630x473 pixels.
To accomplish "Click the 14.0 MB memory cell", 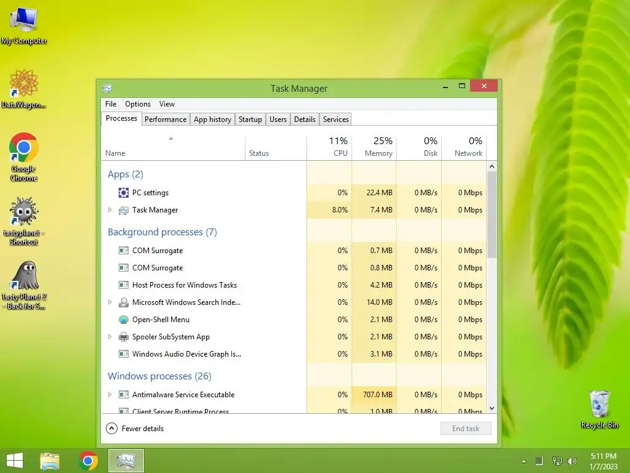I will [x=375, y=302].
